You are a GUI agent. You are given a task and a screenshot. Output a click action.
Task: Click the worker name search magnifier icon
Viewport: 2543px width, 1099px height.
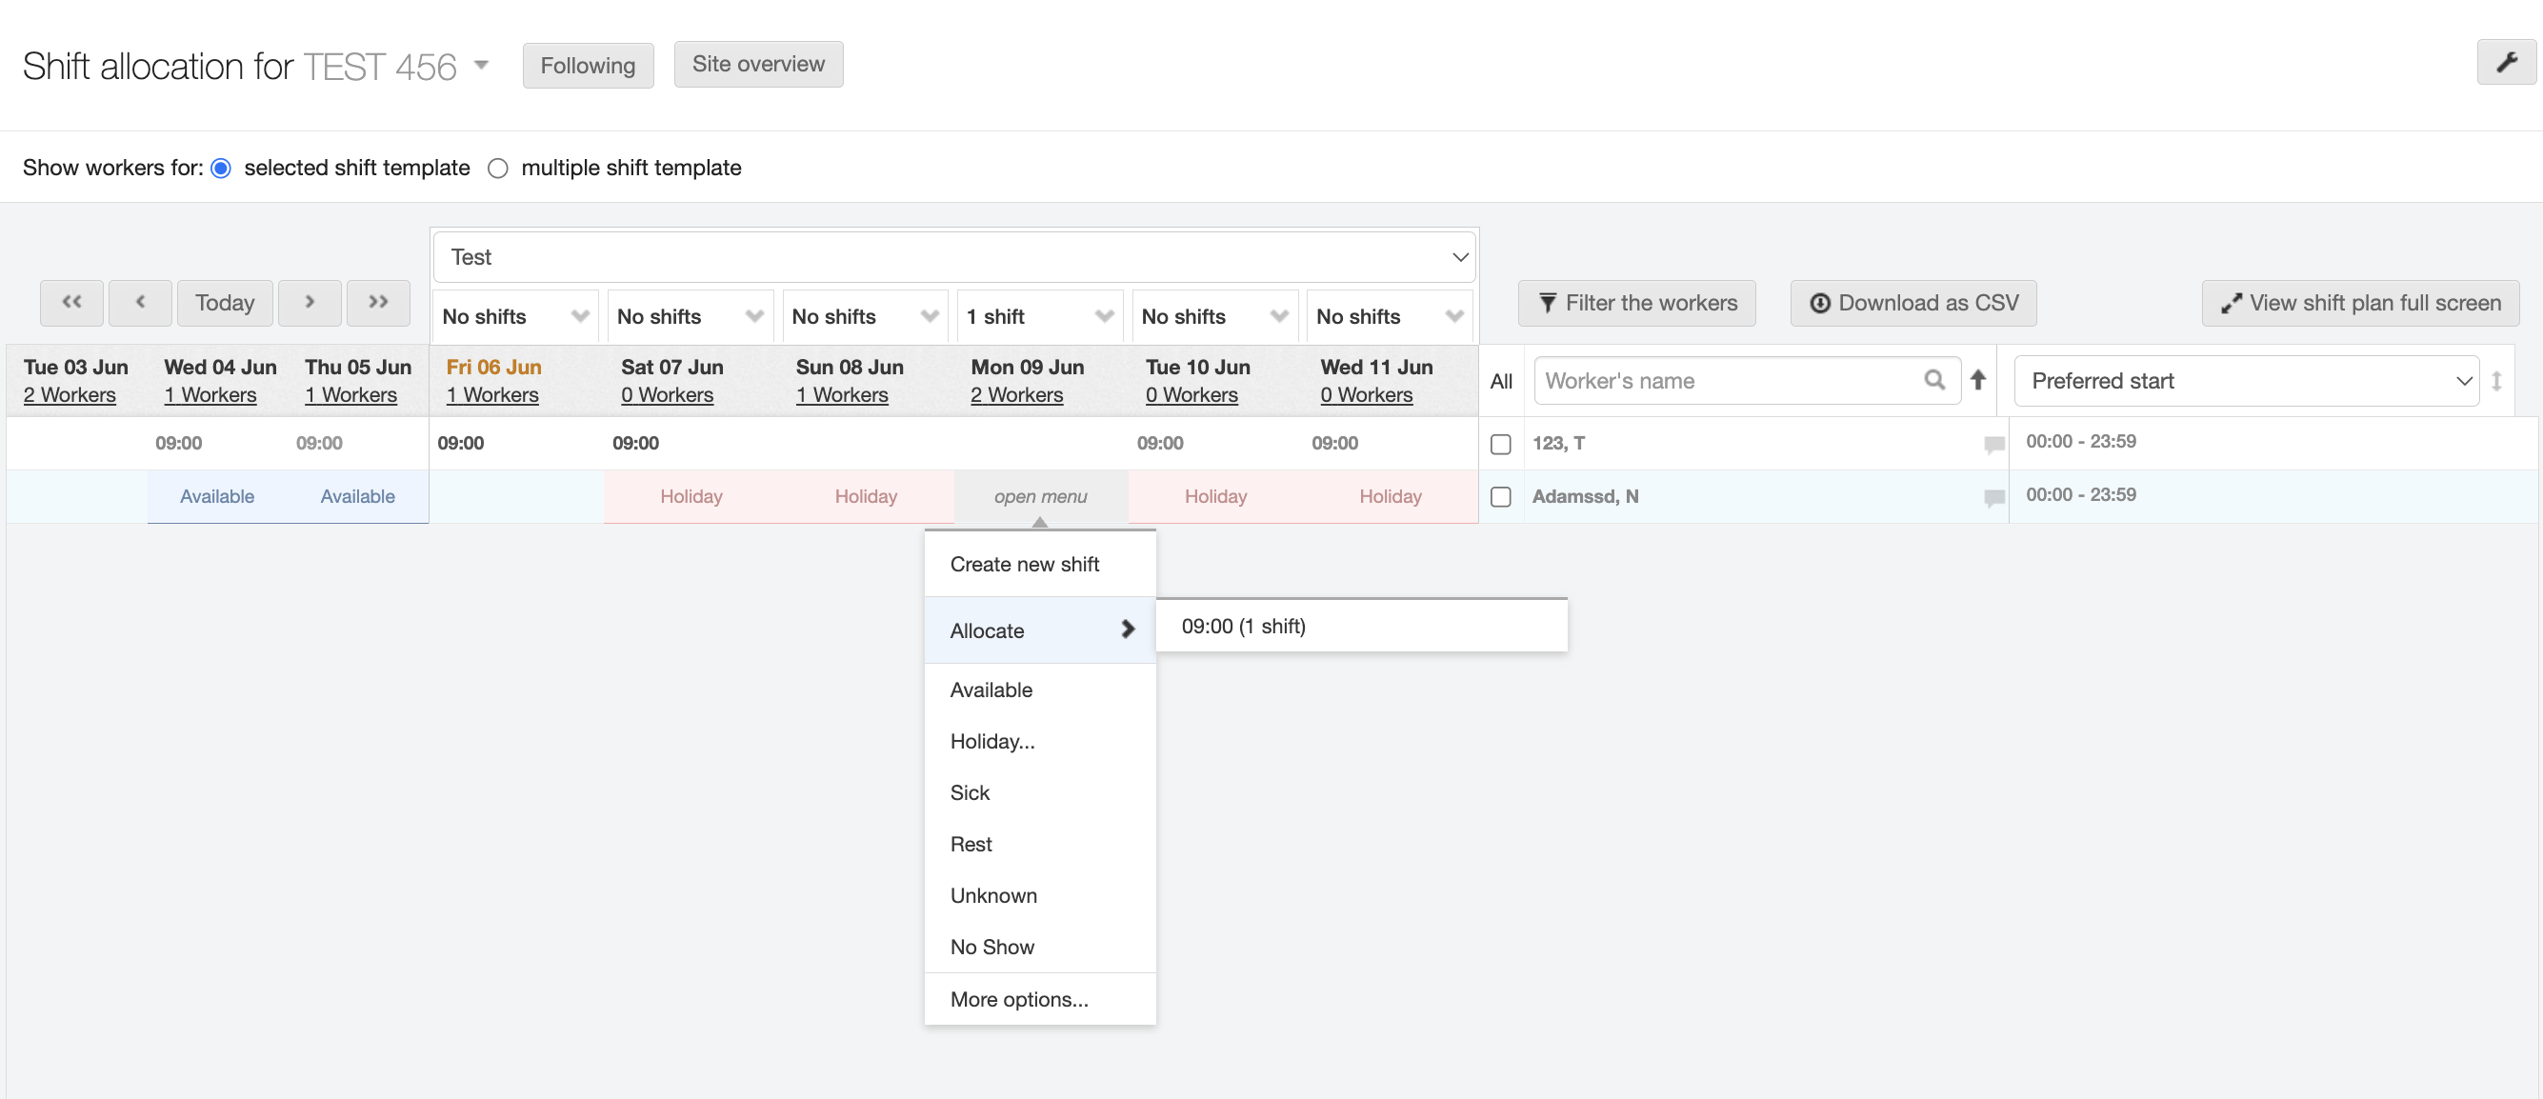(1933, 380)
